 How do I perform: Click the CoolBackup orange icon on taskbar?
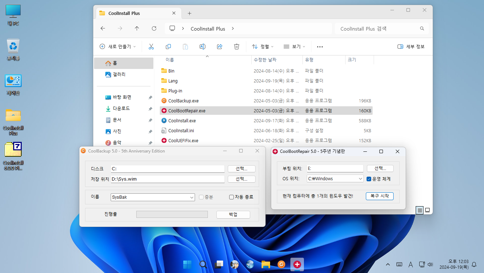[x=281, y=264]
